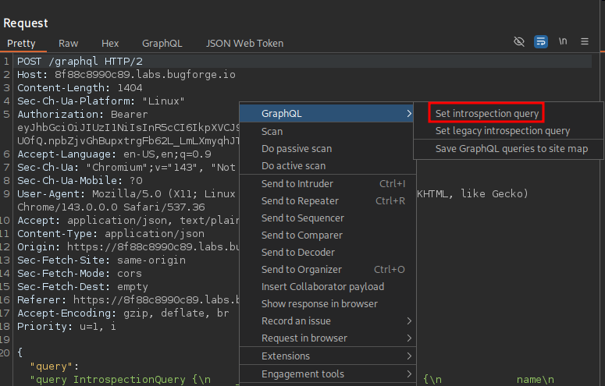Open the GraphQL editor tab

coord(162,44)
